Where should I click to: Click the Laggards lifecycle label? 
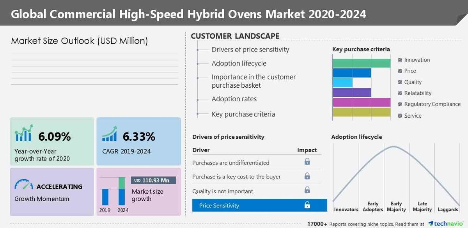click(448, 210)
